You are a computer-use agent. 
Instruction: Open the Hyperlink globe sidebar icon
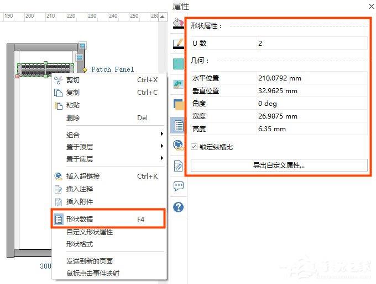(178, 145)
